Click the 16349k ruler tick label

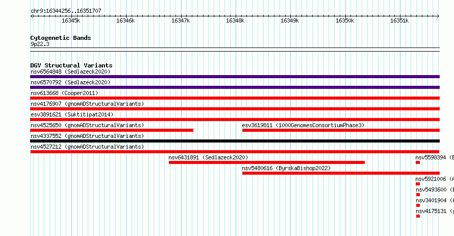290,20
